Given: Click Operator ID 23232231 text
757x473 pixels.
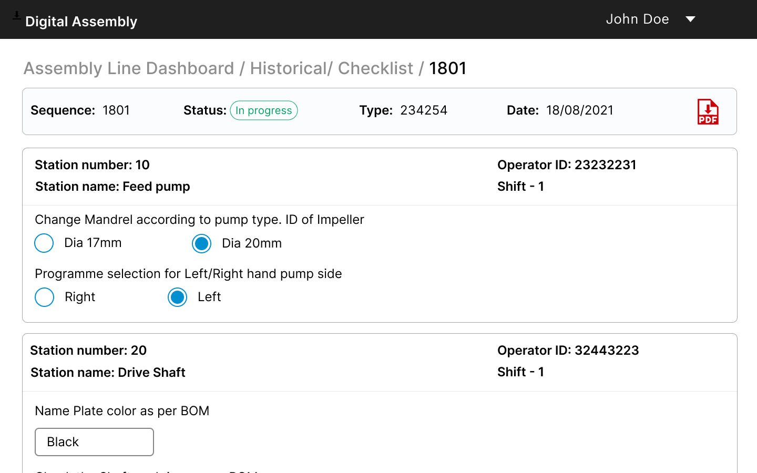Looking at the screenshot, I should [567, 164].
